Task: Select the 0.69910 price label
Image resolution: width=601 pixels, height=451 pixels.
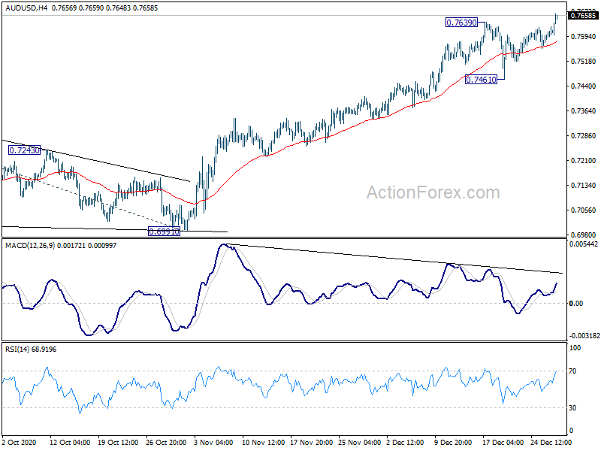Action: pos(164,232)
